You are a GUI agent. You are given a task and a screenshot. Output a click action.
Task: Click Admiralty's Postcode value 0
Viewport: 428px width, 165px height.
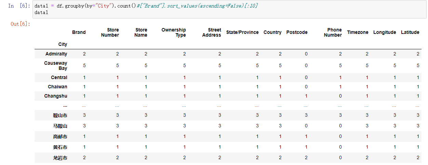[x=306, y=54]
